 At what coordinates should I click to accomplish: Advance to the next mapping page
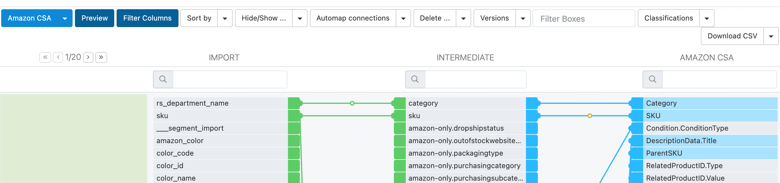click(x=88, y=57)
